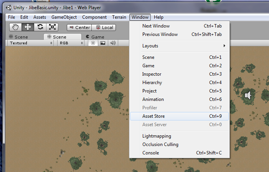Select the Scale tool
The height and width of the screenshot is (172, 269).
click(x=52, y=27)
